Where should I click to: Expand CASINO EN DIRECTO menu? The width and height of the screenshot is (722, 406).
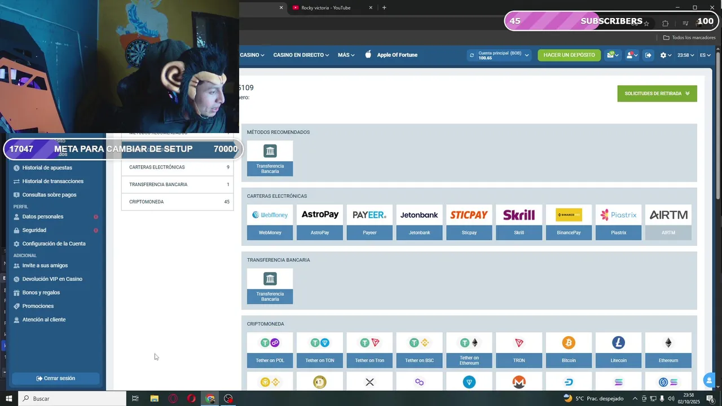[x=302, y=55]
